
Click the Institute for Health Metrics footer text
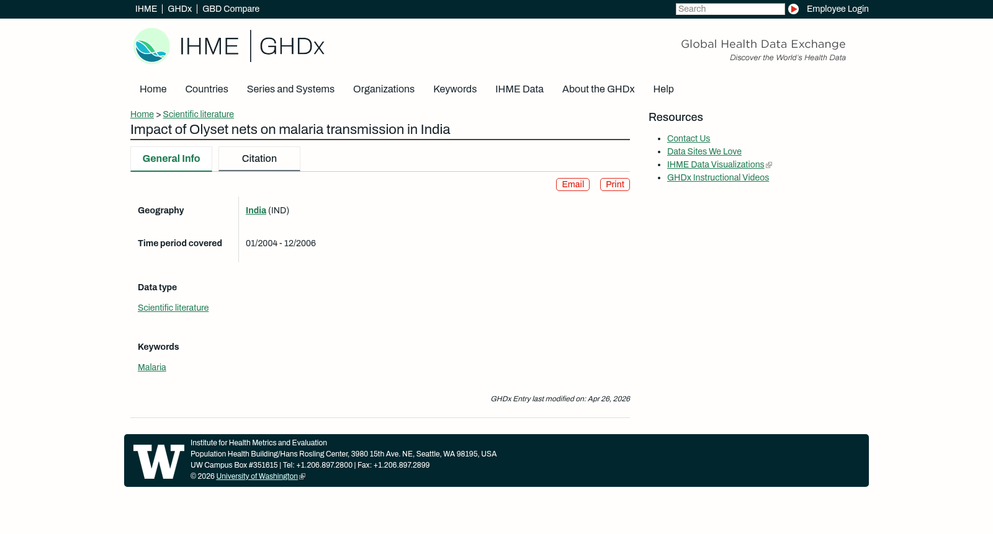point(259,443)
